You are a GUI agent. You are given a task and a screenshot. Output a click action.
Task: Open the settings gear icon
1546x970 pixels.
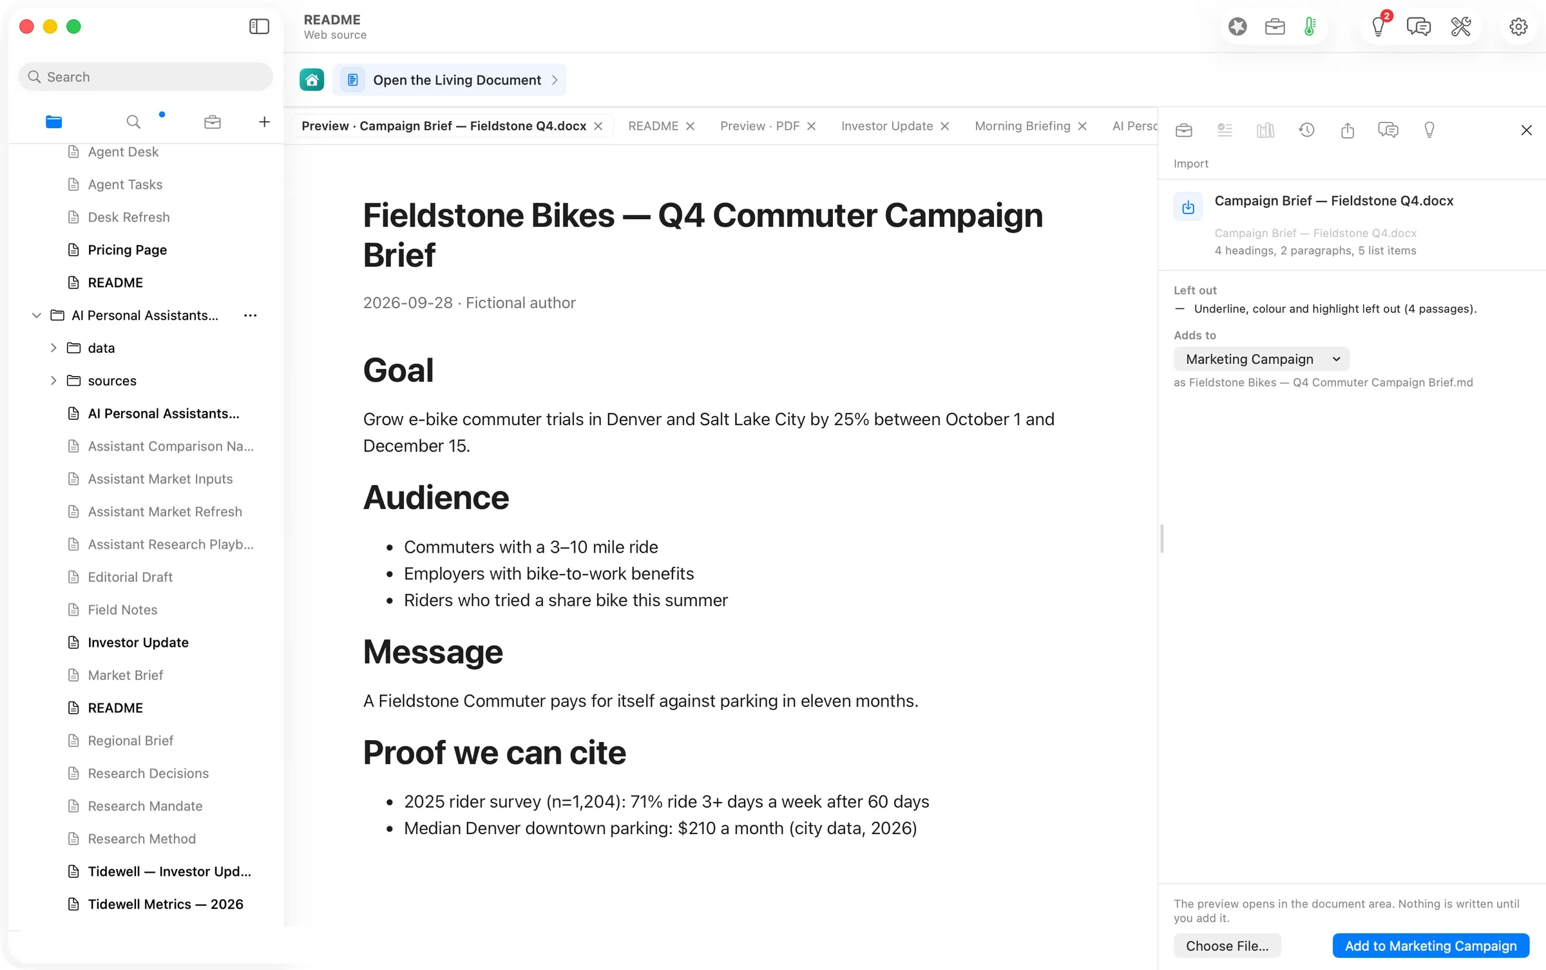point(1518,26)
